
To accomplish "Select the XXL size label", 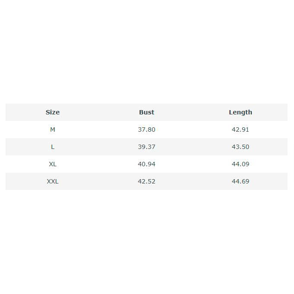I will point(53,181).
